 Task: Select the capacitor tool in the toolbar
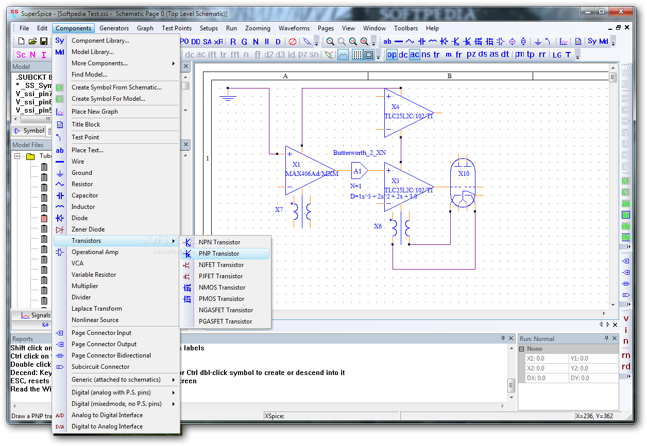[x=422, y=41]
